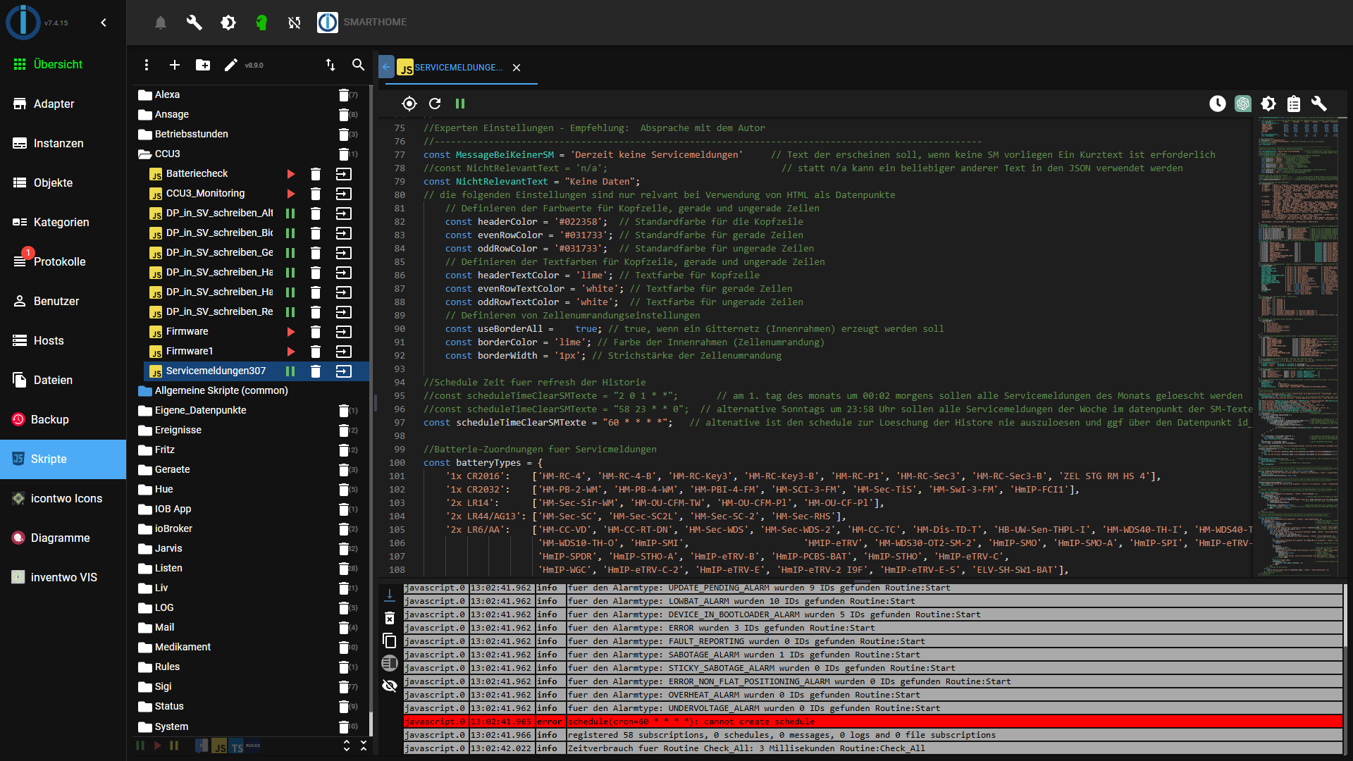Pause the Servicemeldungen307 script in the tree
1353x761 pixels.
[290, 371]
